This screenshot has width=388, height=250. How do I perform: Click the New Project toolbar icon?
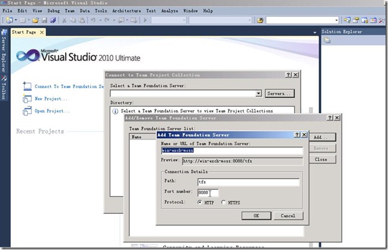[x=10, y=20]
